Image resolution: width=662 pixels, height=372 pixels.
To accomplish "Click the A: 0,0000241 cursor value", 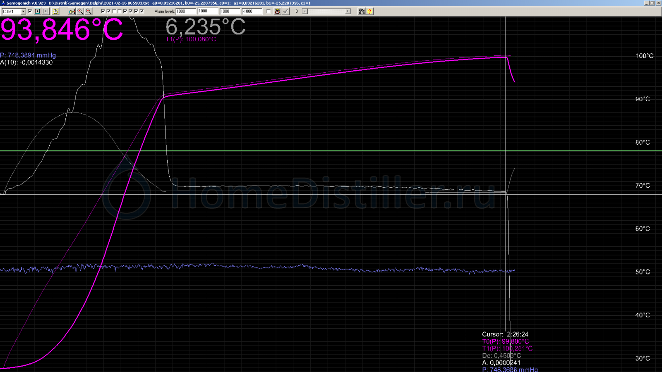I will [501, 362].
